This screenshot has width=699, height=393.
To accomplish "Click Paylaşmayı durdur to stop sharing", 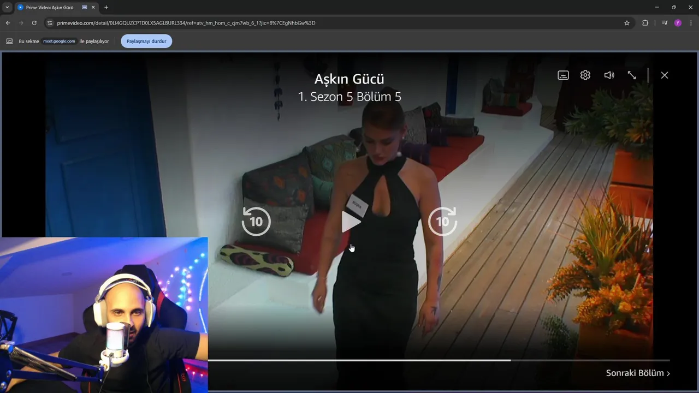I will (146, 41).
